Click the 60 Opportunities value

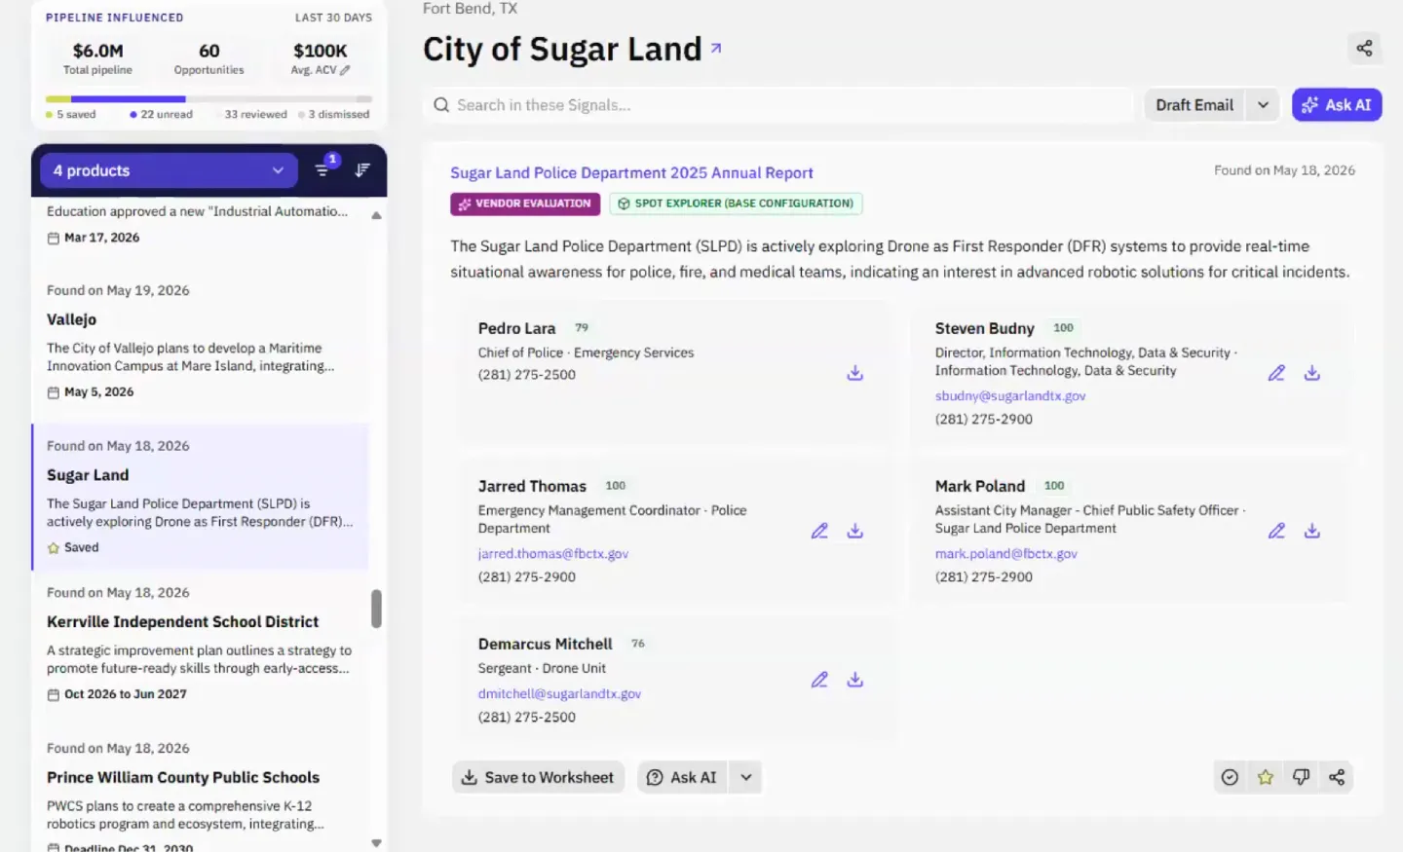tap(209, 51)
